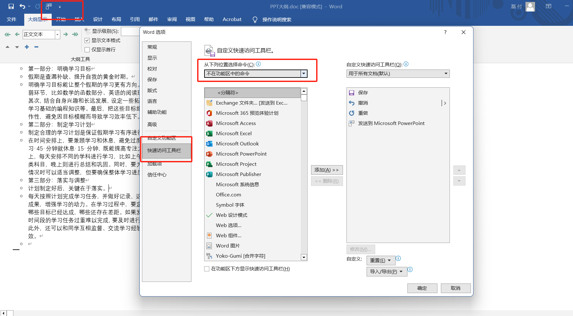This screenshot has width=573, height=316.
Task: Open the 重置 dropdown button
Action: point(381,261)
